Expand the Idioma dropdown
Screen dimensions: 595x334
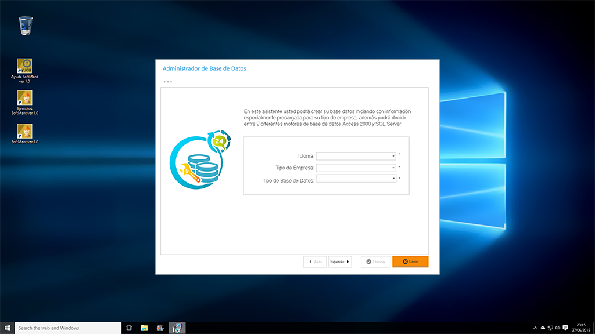click(393, 156)
